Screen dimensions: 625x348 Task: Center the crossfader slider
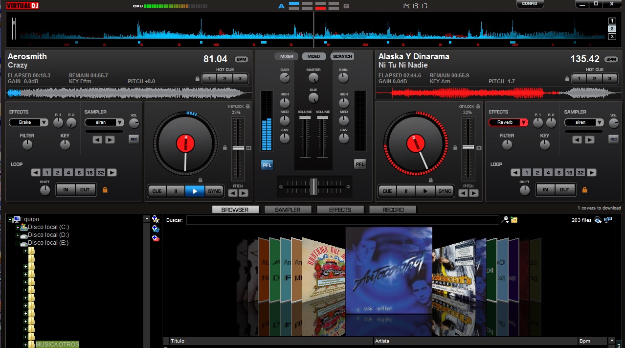tap(314, 186)
